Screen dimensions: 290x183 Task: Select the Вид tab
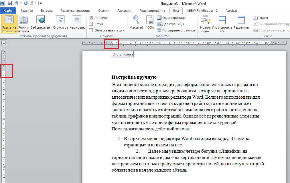click(x=176, y=11)
